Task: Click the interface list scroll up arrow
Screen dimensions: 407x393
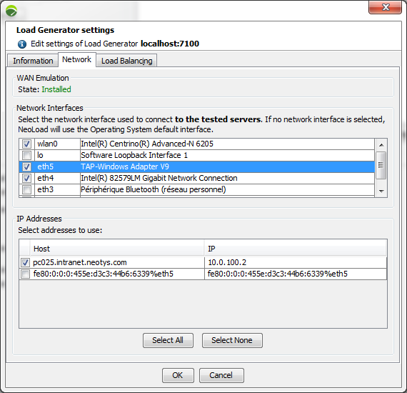Action: coord(381,145)
